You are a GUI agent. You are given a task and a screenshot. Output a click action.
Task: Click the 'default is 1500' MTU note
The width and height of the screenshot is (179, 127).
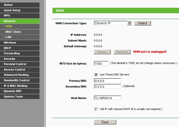pyautogui.click(x=144, y=63)
